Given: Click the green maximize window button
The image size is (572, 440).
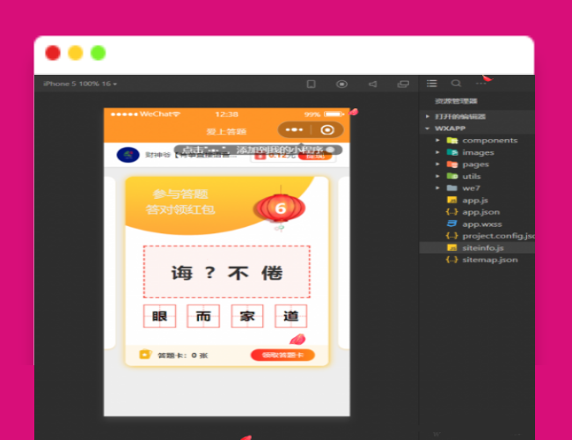Looking at the screenshot, I should (x=99, y=53).
